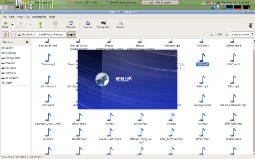Image resolution: width=255 pixels, height=159 pixels.
Task: Select the A22.mp3 file icon
Action: [233, 79]
